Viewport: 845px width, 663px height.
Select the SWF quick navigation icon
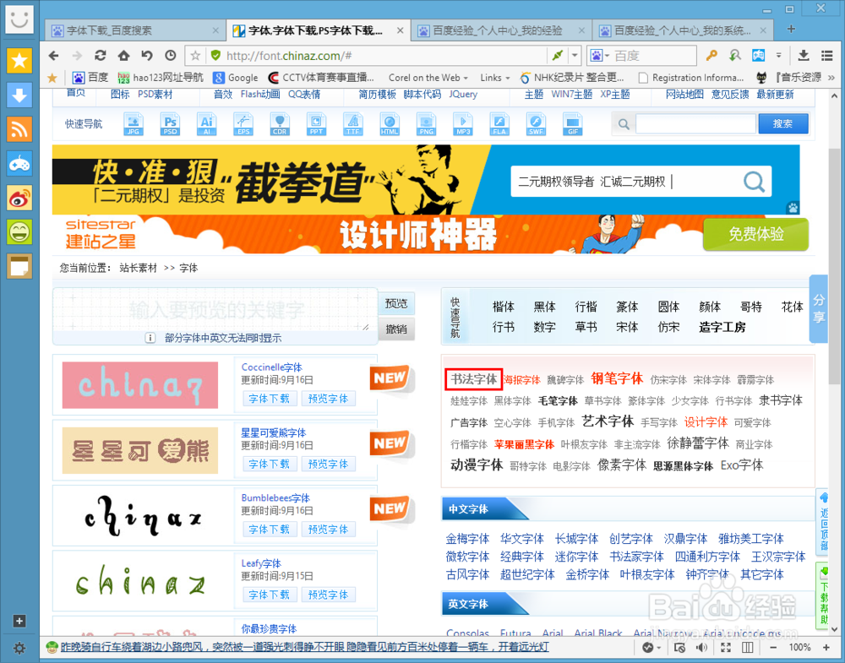point(537,124)
